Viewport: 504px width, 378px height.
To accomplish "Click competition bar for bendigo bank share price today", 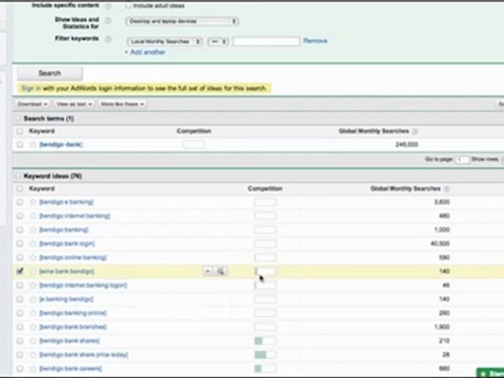I will point(265,354).
